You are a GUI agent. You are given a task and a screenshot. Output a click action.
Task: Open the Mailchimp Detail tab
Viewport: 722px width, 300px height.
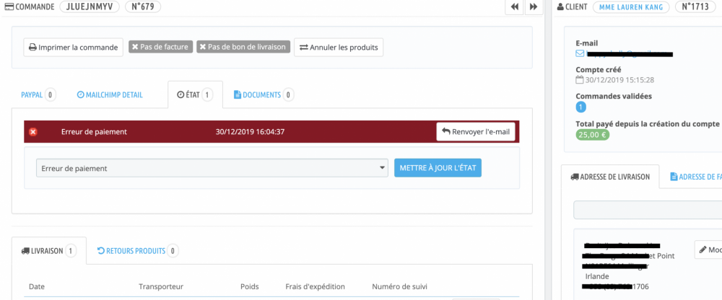(110, 94)
